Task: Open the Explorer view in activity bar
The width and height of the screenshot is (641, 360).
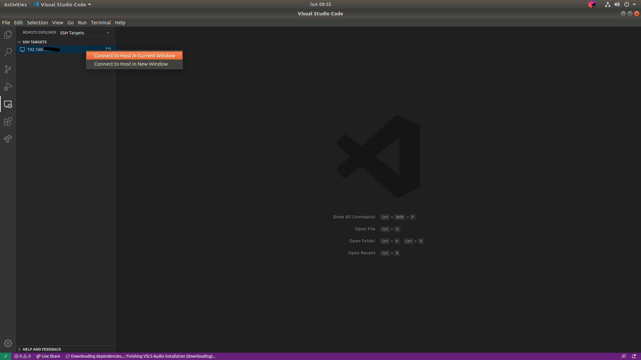Action: 8,35
